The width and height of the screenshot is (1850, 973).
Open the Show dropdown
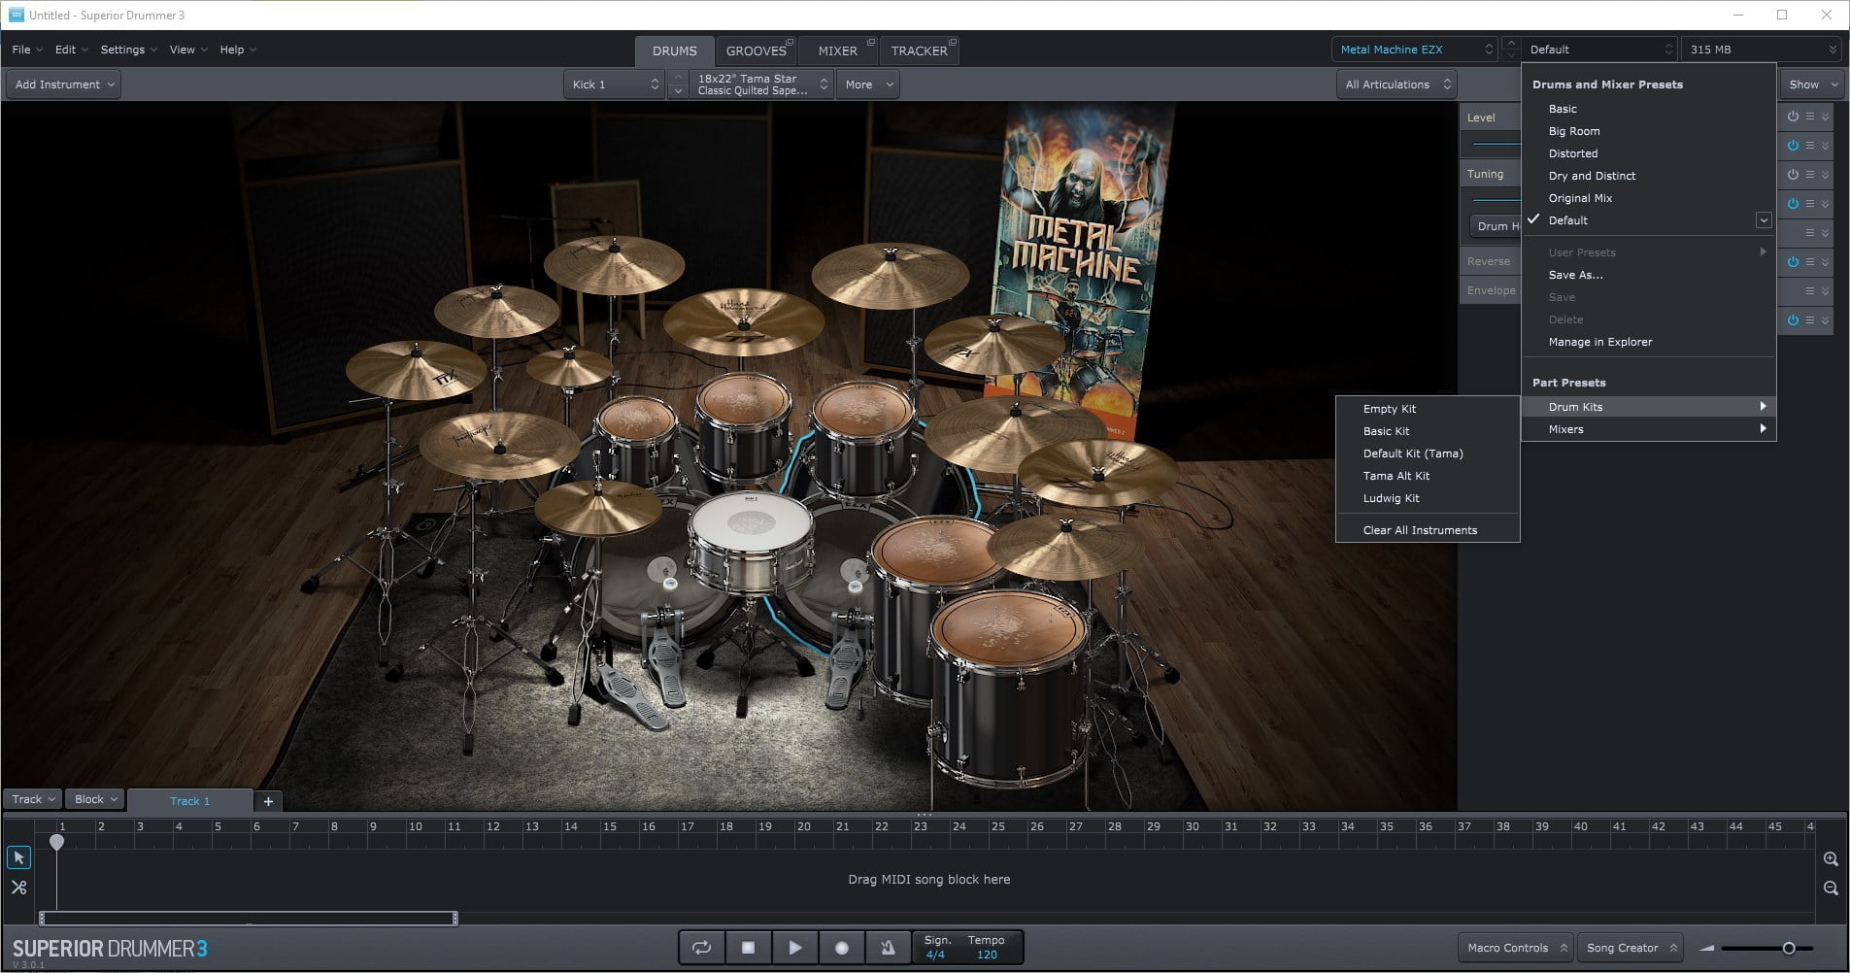[x=1812, y=84]
